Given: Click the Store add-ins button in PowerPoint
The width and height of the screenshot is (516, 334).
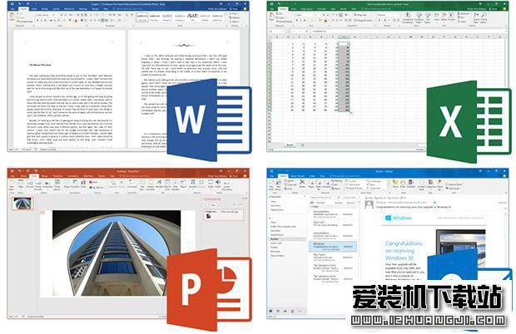Looking at the screenshot, I should [95, 182].
